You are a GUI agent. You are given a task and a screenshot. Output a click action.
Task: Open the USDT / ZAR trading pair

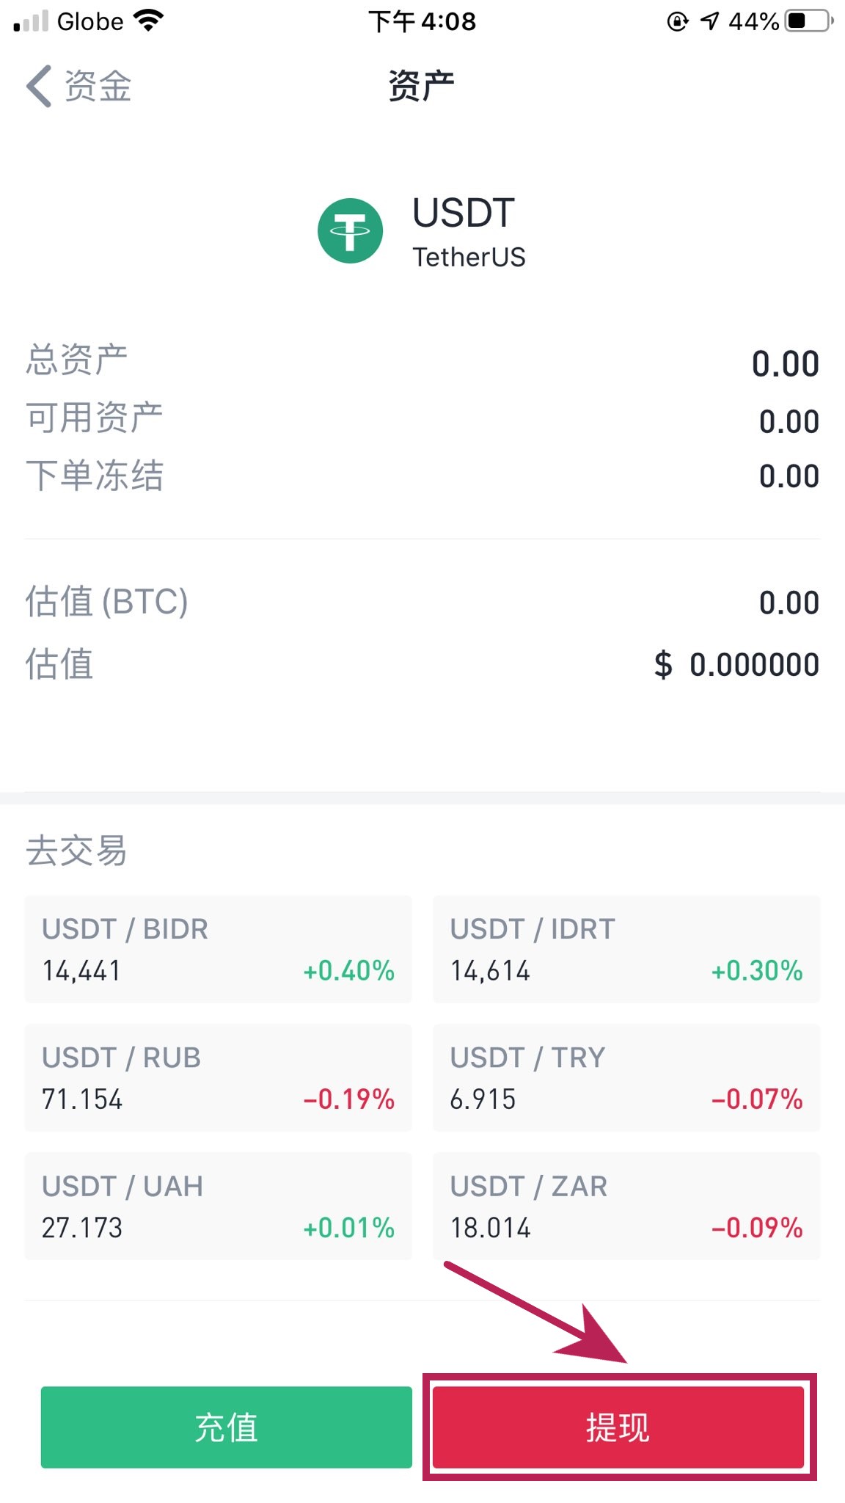[x=626, y=1206]
